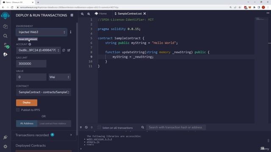
Task: Clear the terminal console icon
Action: coord(86,128)
